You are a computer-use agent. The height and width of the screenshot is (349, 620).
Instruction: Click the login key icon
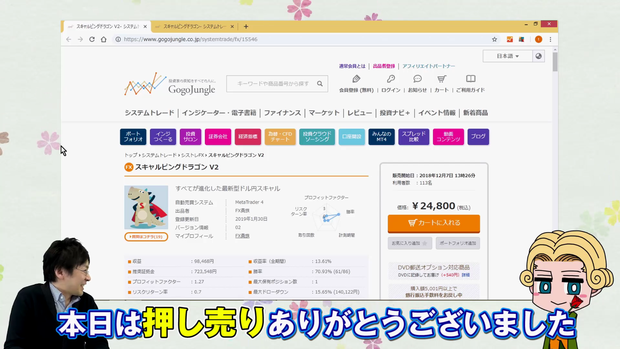(x=391, y=79)
